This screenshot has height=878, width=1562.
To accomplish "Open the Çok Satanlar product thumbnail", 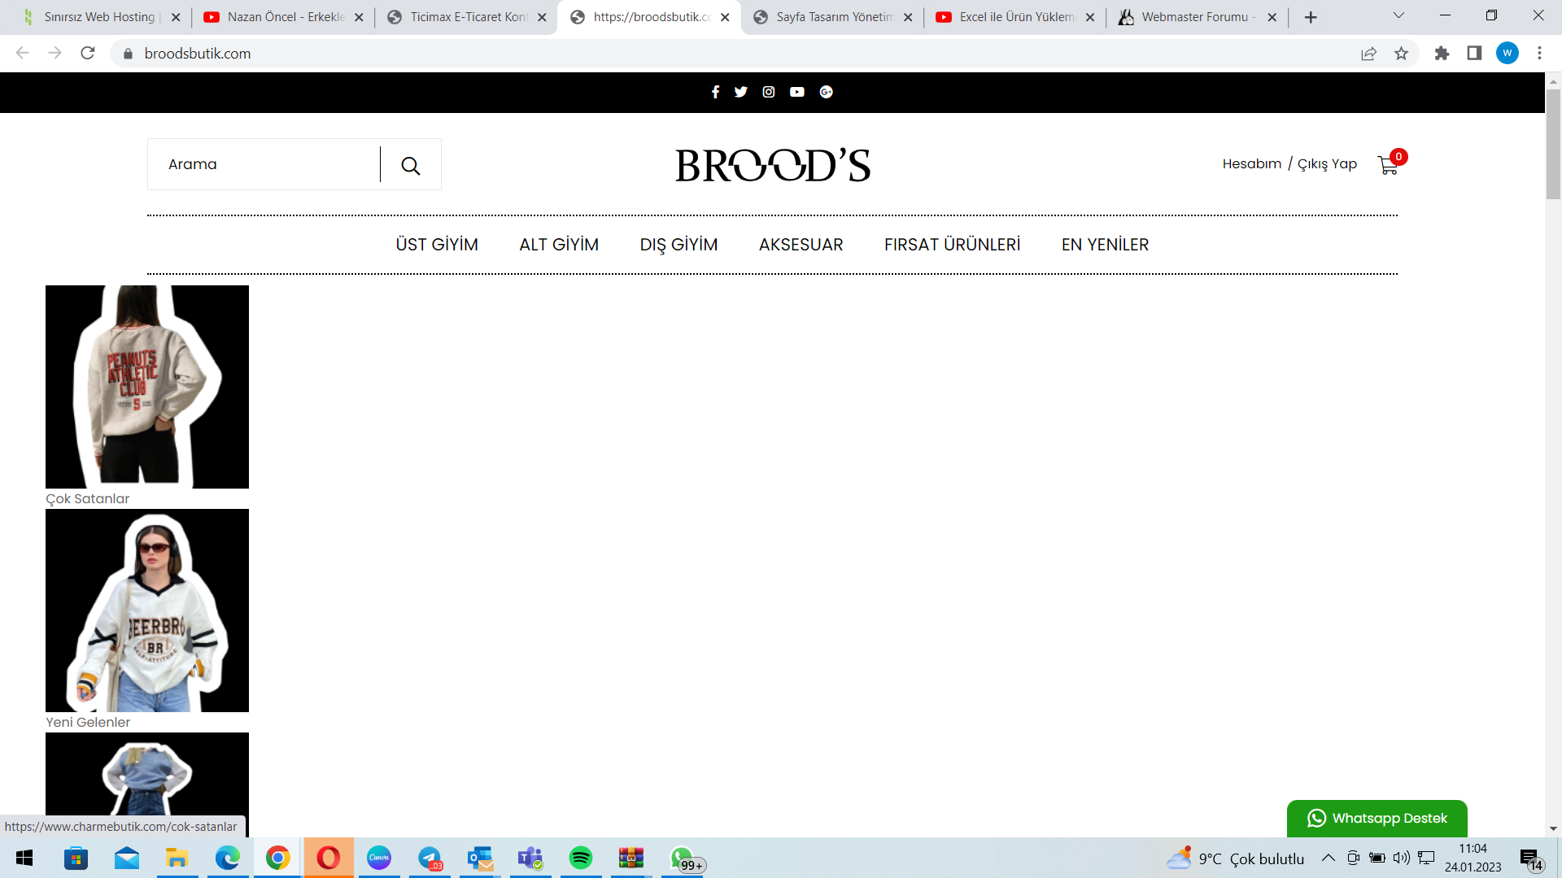I will [x=147, y=387].
